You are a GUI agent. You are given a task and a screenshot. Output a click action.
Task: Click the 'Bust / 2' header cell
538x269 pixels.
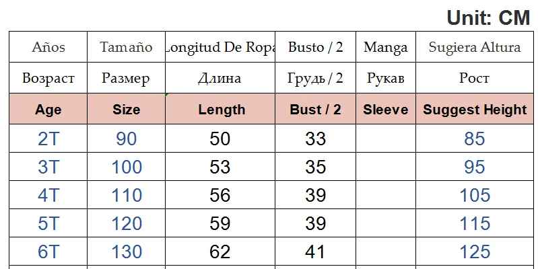tap(315, 110)
